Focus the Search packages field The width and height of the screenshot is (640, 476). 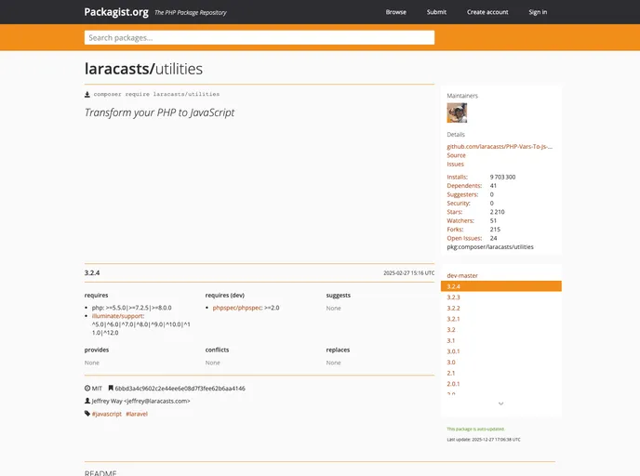(259, 38)
